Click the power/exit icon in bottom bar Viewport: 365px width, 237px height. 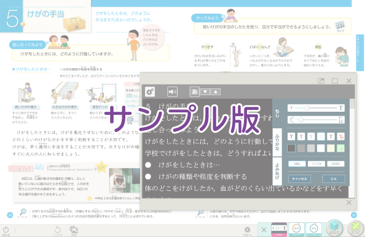click(6, 230)
